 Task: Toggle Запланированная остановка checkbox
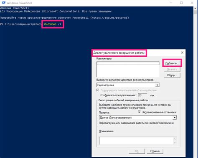tap(139, 112)
